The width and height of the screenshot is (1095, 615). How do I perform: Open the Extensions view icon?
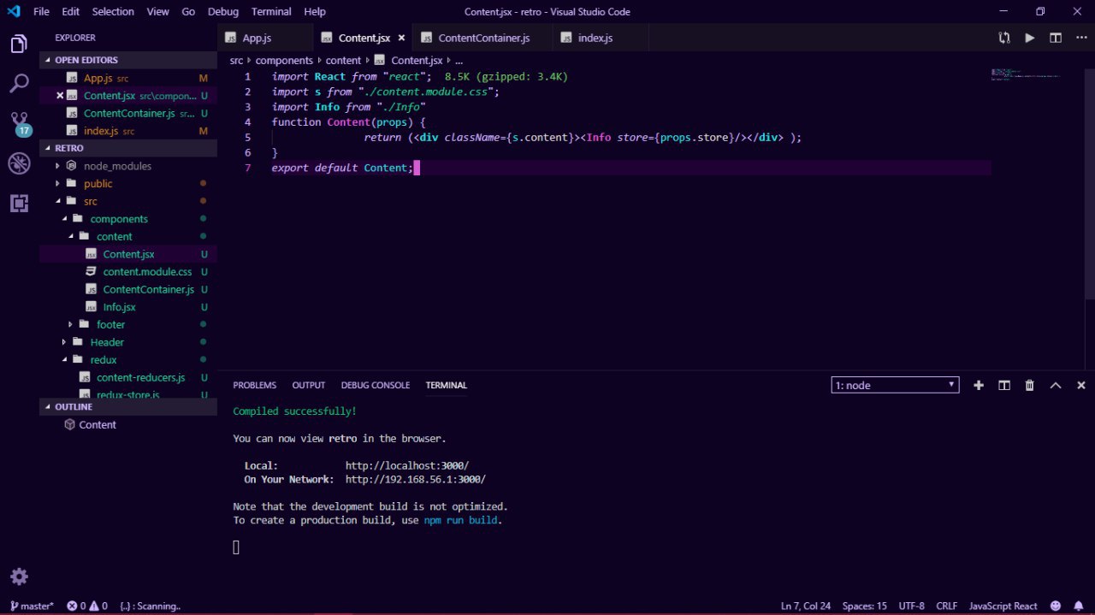tap(19, 203)
